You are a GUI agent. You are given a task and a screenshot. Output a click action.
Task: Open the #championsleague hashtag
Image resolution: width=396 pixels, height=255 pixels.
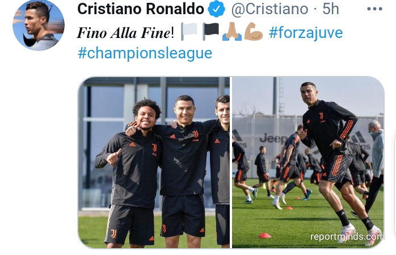145,53
